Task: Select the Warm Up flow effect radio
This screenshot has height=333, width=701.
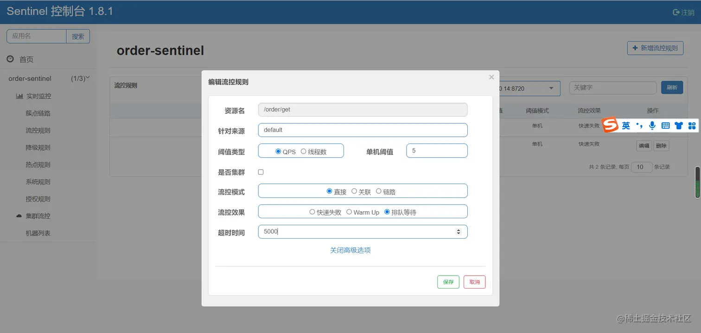Action: [x=349, y=212]
